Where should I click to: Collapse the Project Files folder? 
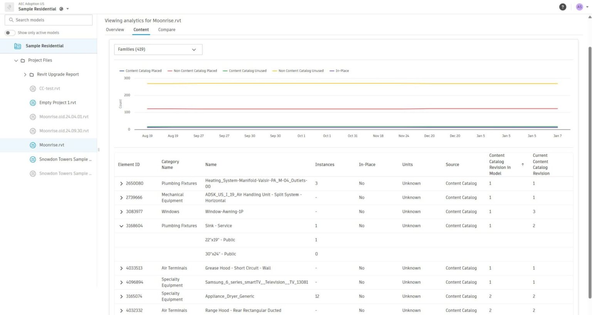click(x=16, y=60)
